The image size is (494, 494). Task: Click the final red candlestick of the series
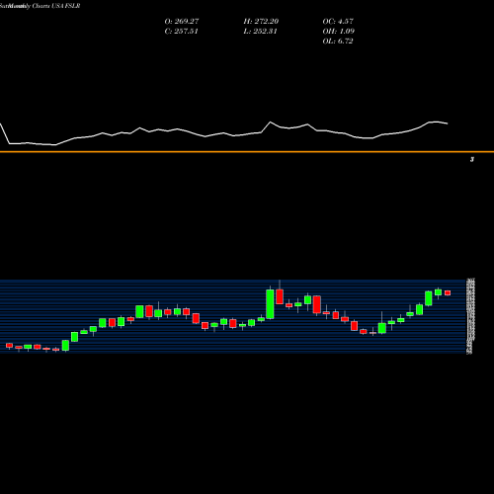tap(448, 292)
